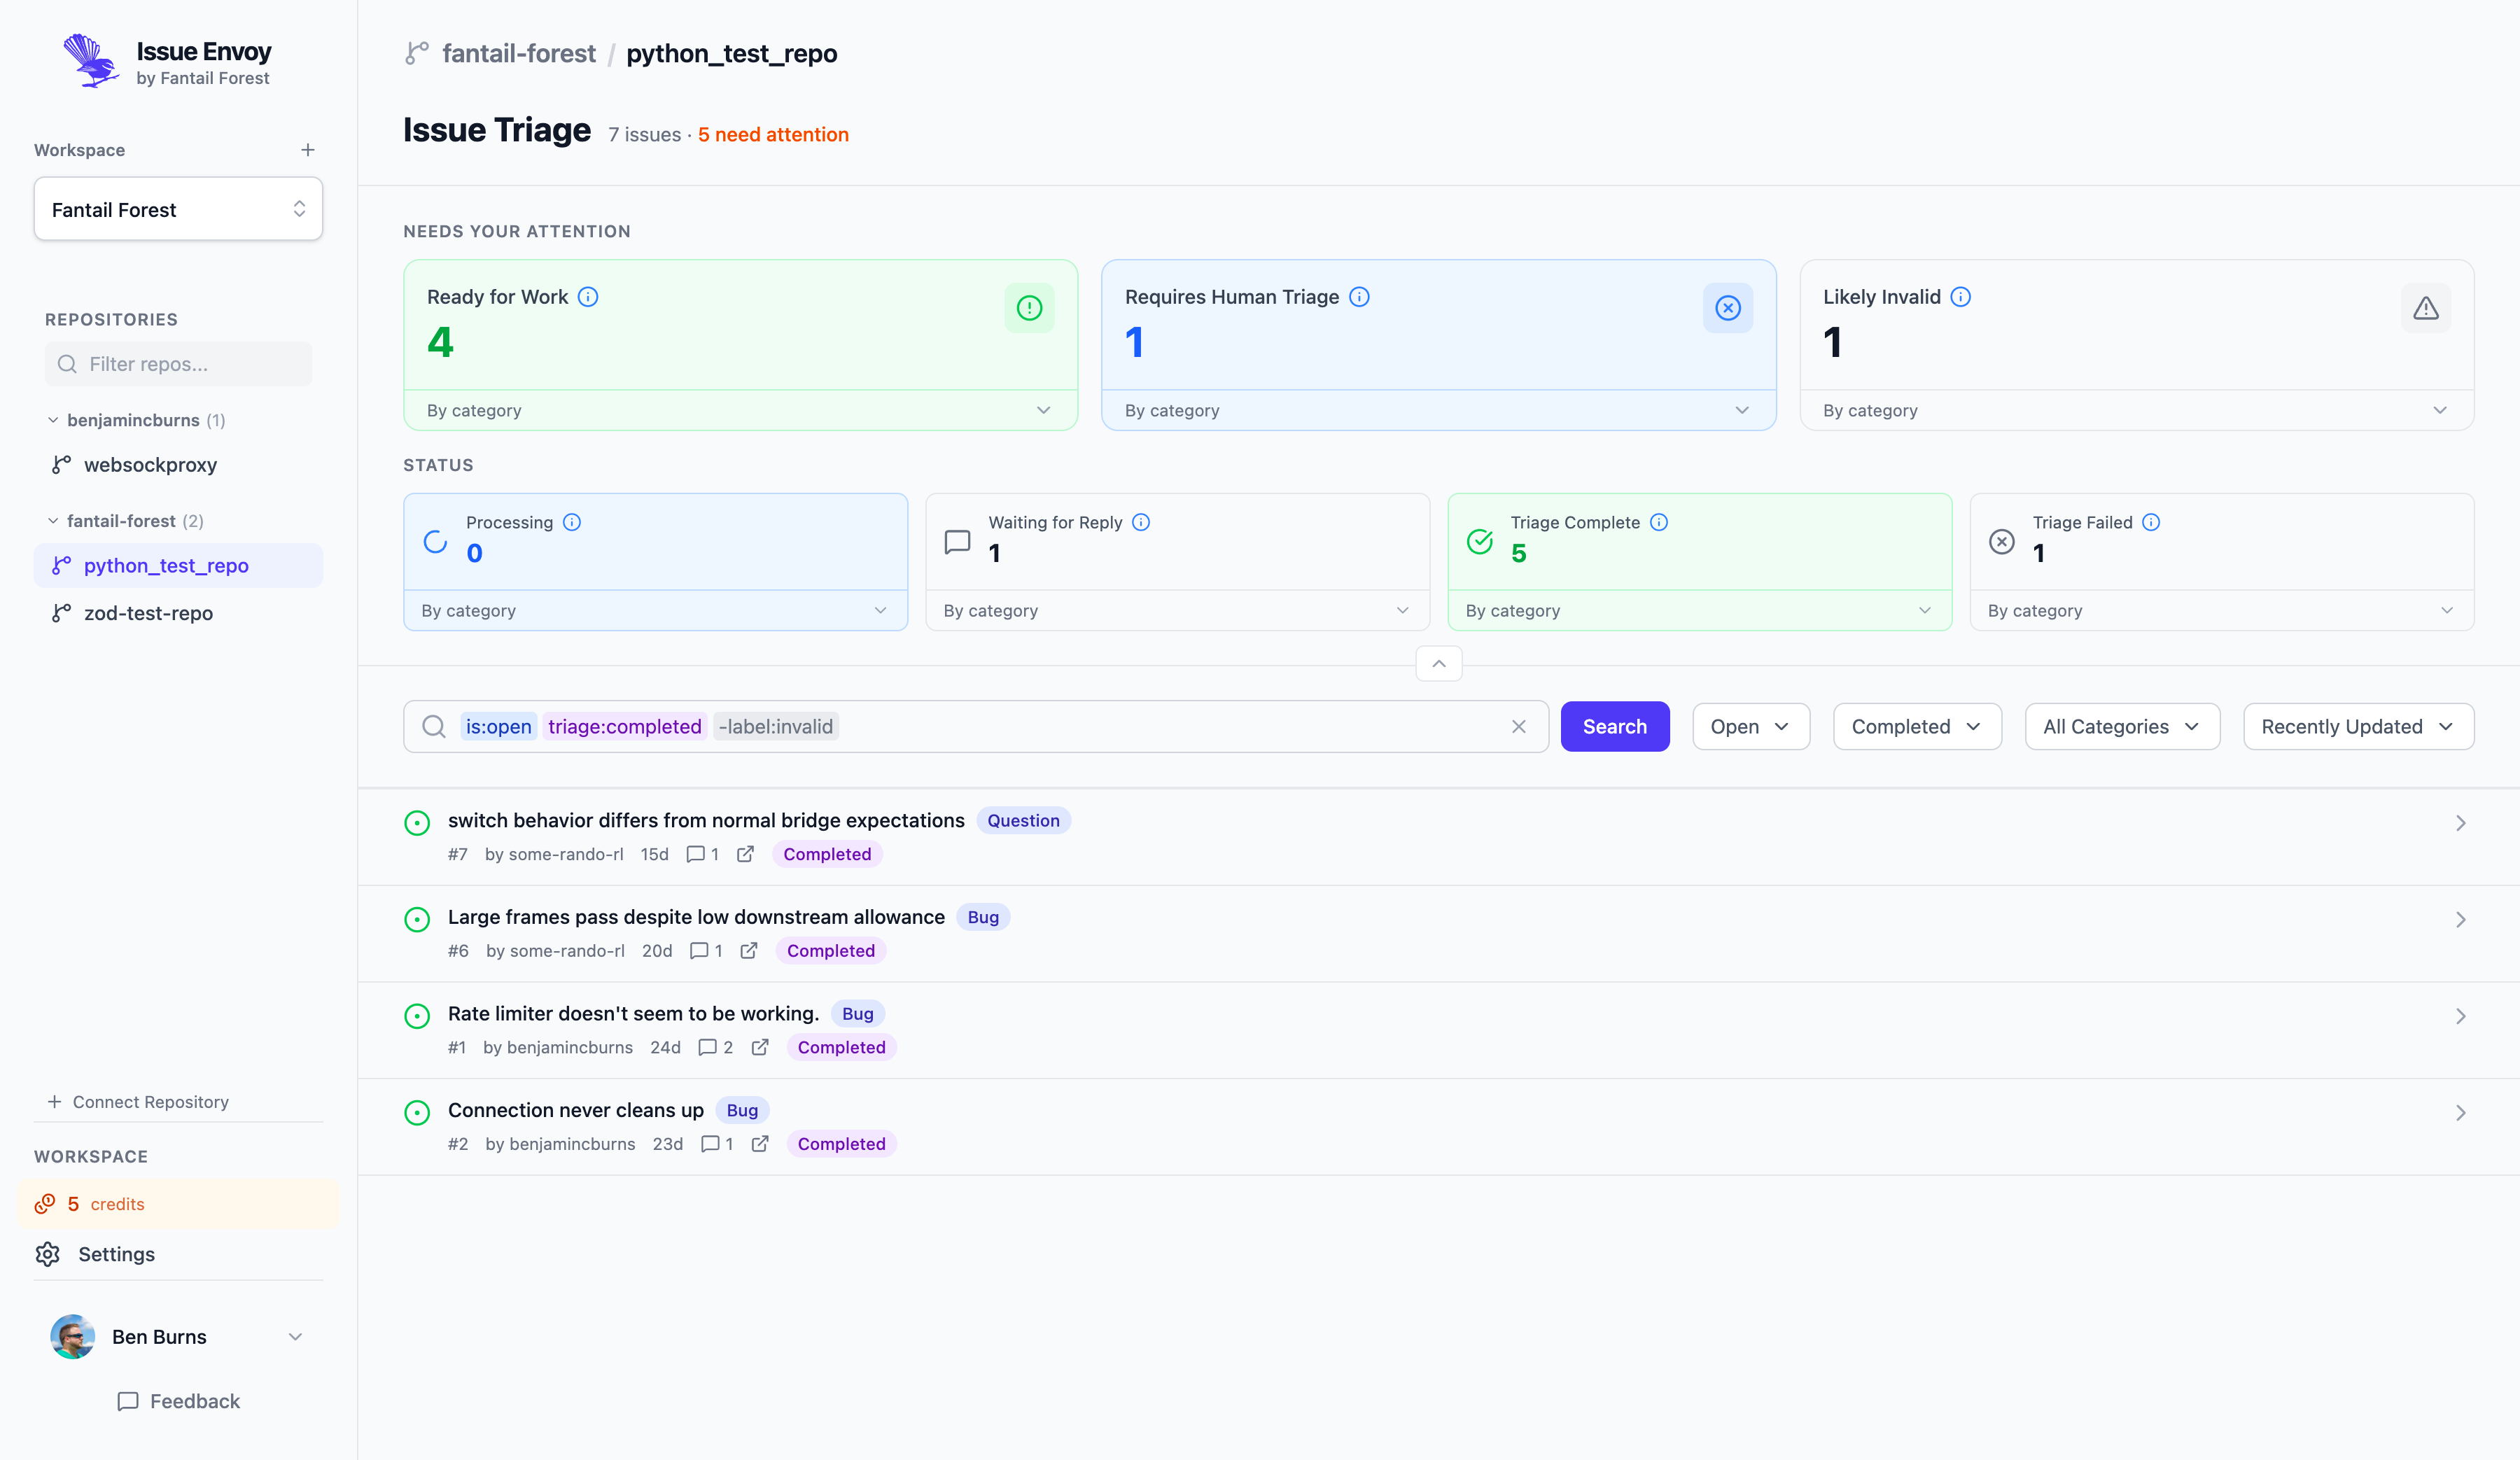The height and width of the screenshot is (1460, 2520).
Task: Show info for Triage Complete
Action: (x=1659, y=522)
